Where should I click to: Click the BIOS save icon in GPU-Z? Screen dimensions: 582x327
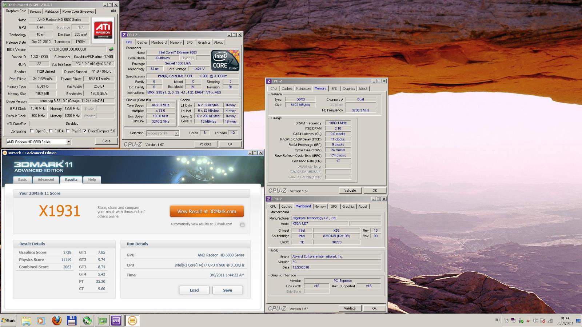click(111, 49)
